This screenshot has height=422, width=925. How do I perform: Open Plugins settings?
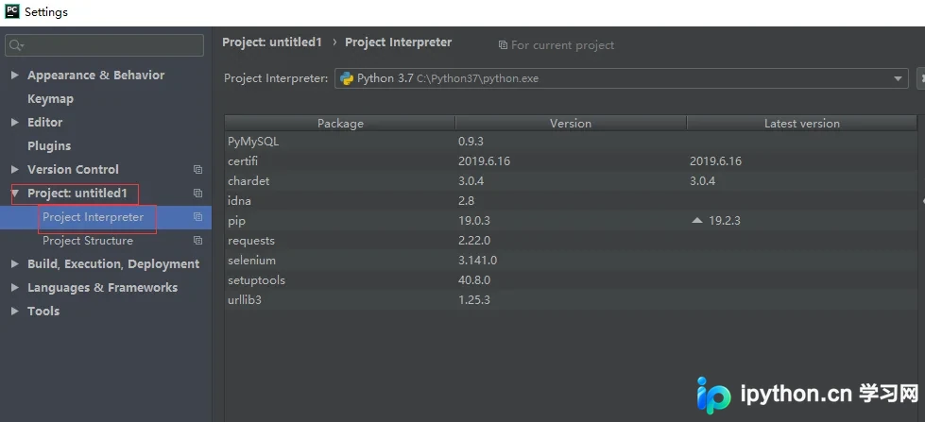[49, 146]
